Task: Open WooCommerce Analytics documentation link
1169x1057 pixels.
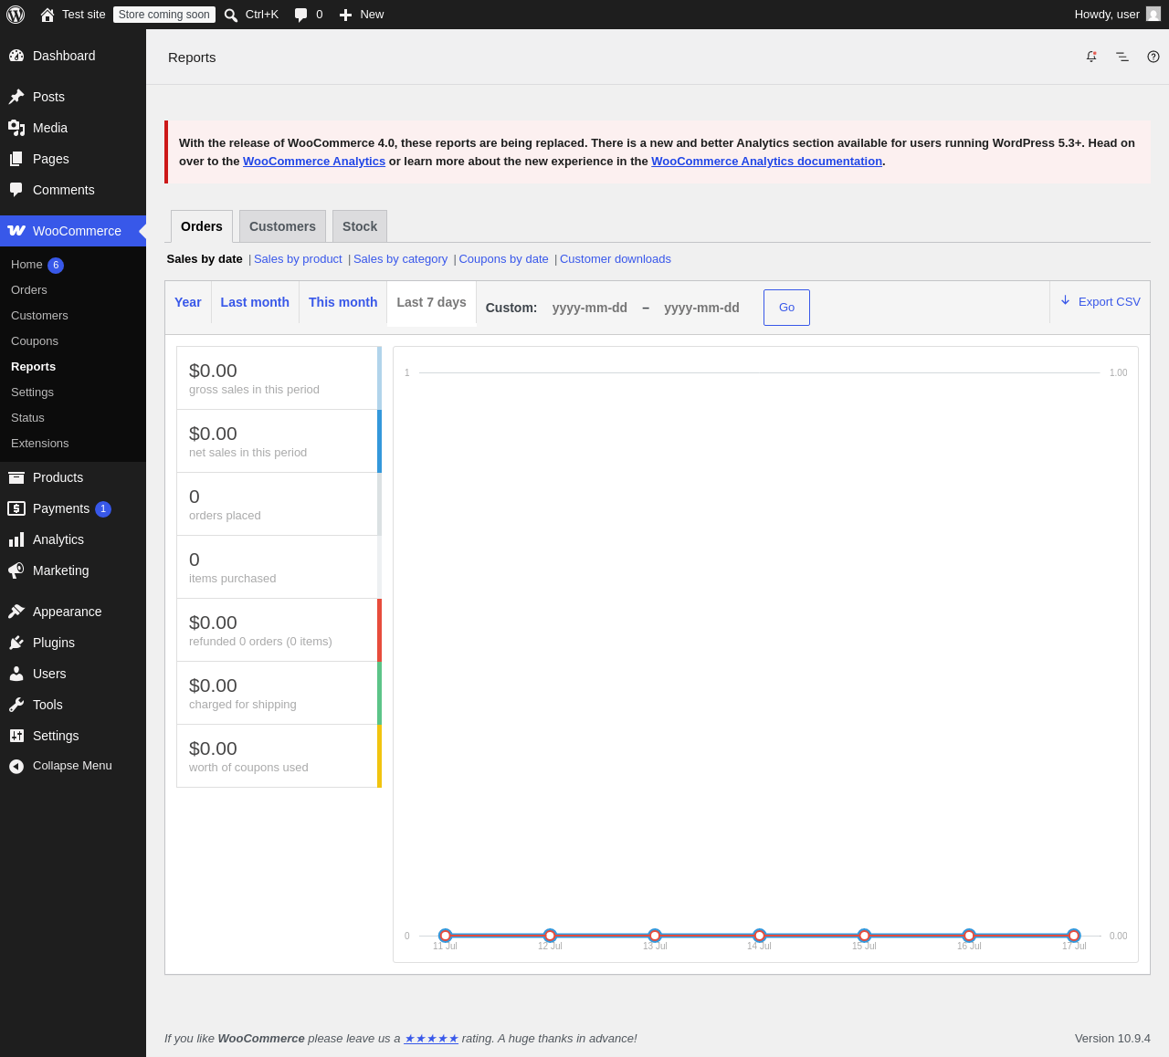Action: pos(766,162)
